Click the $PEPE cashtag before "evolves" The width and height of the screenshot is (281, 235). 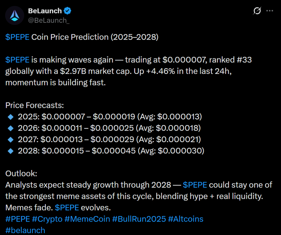pos(67,208)
